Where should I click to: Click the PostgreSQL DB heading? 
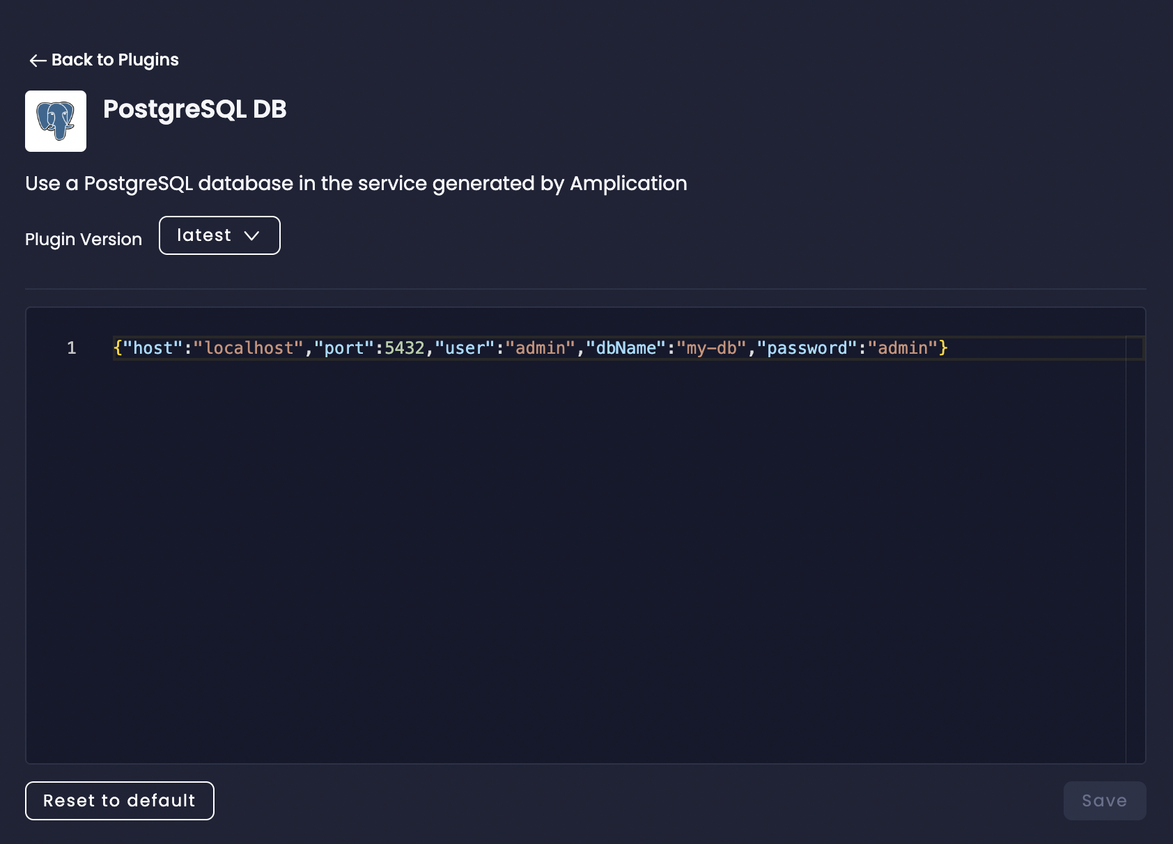[x=195, y=109]
